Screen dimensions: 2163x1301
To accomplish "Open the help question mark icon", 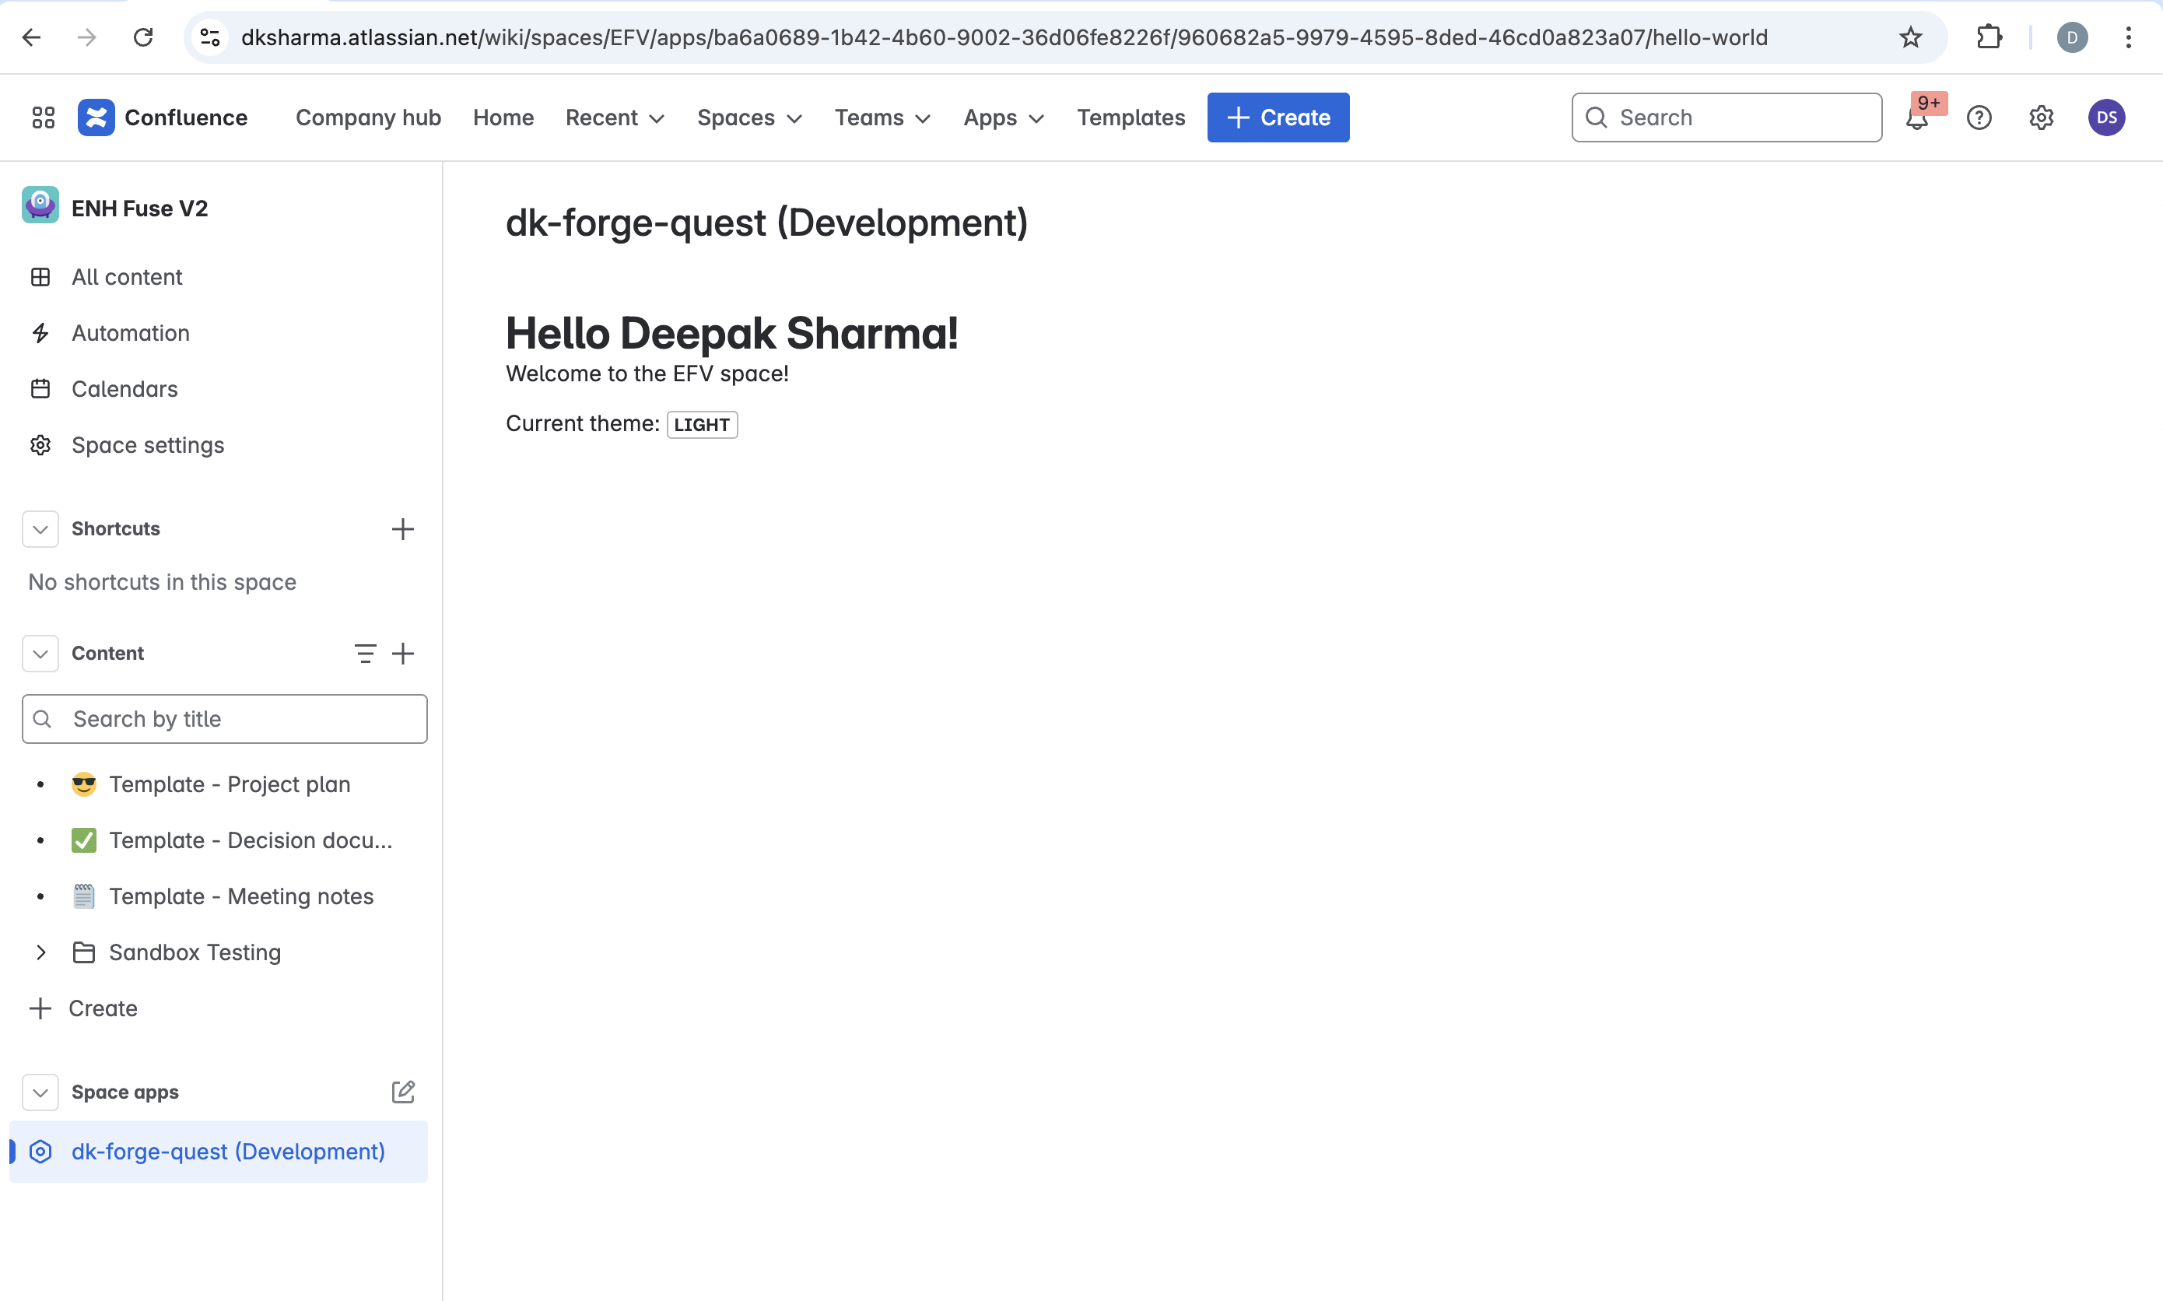I will pos(1979,117).
